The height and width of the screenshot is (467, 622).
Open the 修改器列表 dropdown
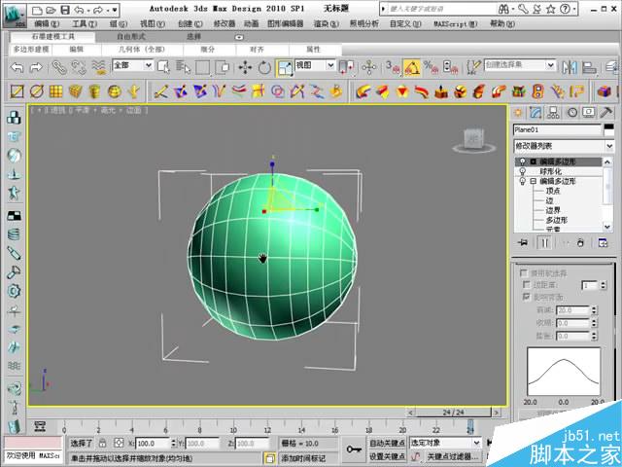(x=564, y=146)
